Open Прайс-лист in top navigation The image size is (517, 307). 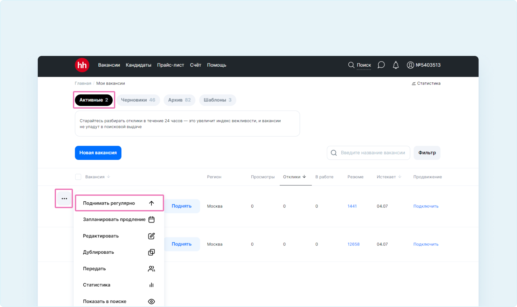point(171,65)
